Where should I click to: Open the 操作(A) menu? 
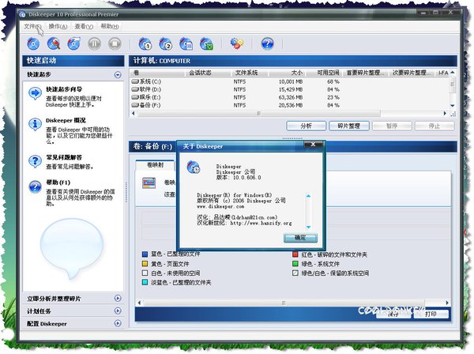(58, 27)
